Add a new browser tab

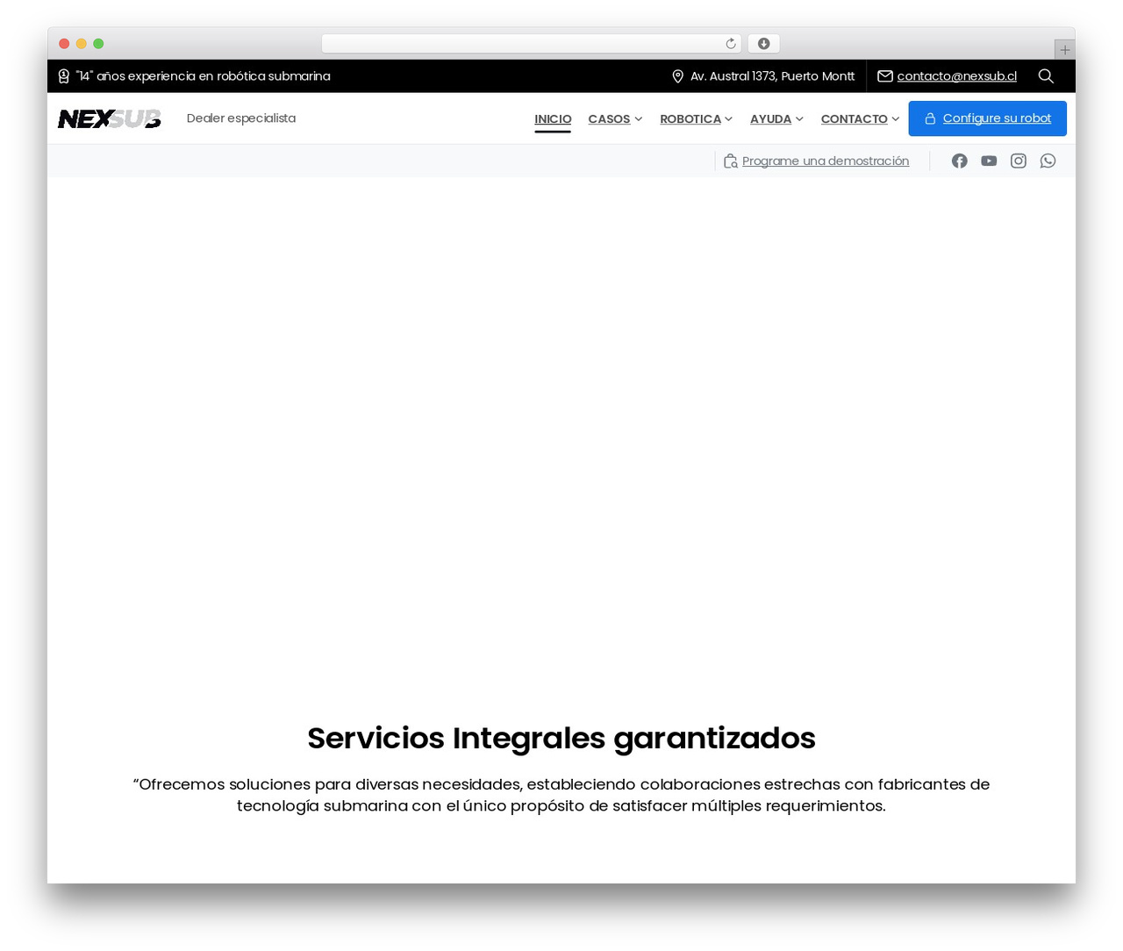(1065, 50)
